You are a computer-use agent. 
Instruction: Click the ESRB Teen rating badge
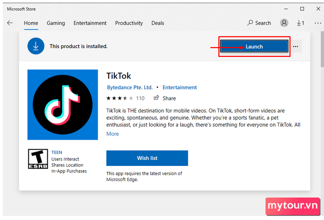point(38,159)
